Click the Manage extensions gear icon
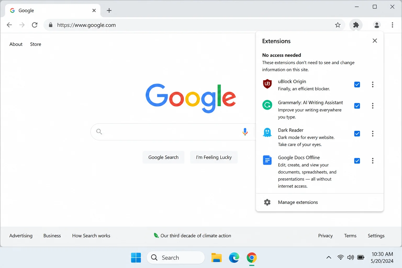Screen dimensions: 402x268 pyautogui.click(x=267, y=202)
